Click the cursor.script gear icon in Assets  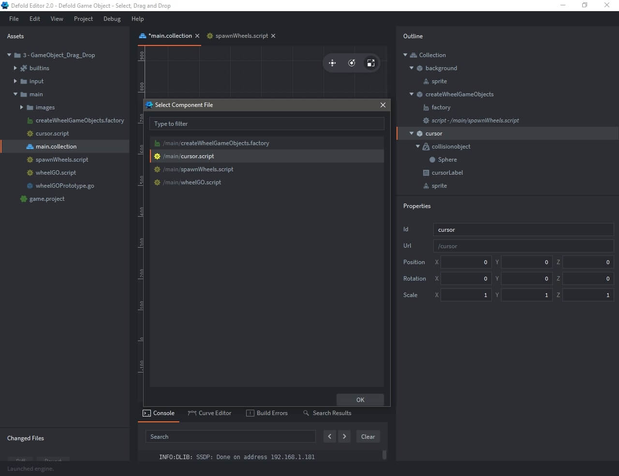tap(30, 134)
